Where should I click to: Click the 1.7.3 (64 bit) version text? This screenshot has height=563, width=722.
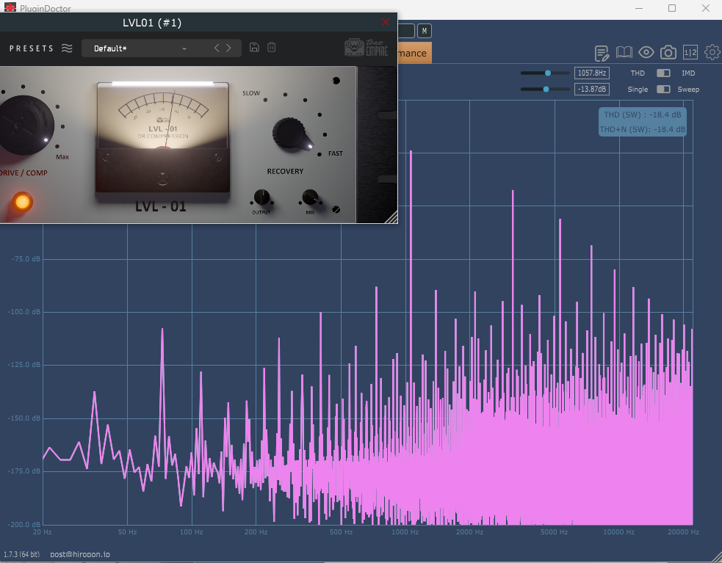[x=21, y=554]
